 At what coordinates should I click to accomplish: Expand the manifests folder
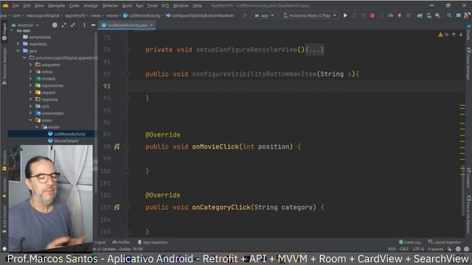(18, 44)
